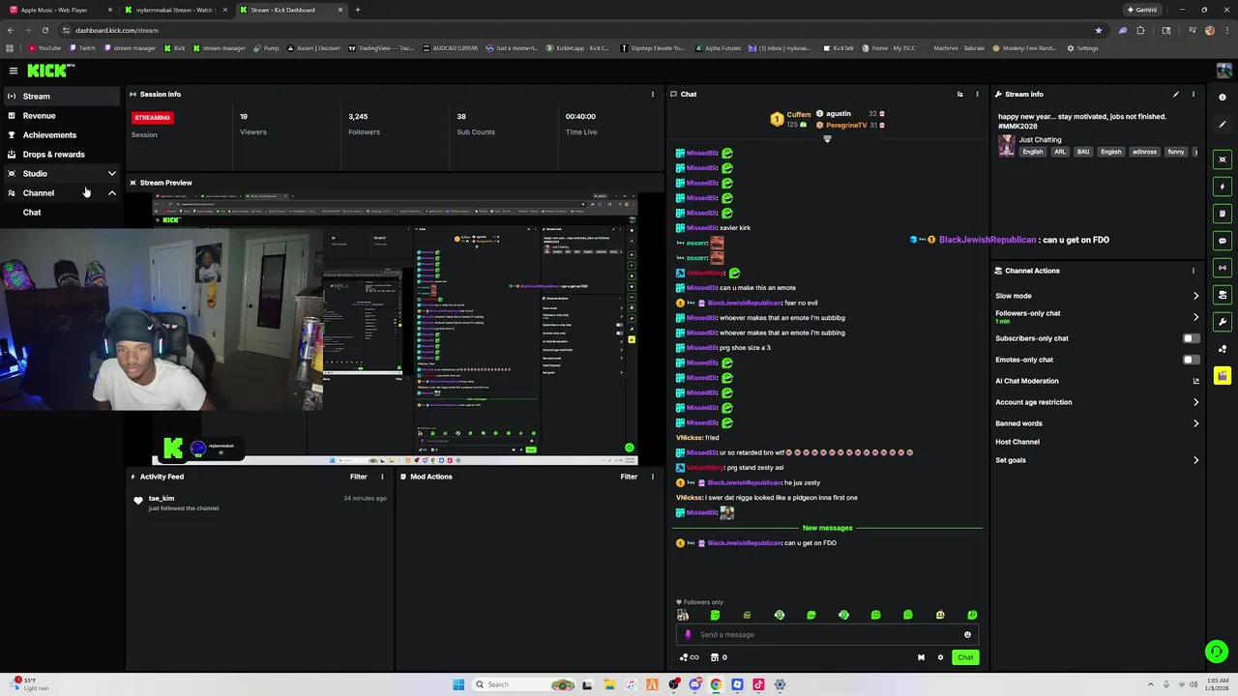Toggle the note widget icon in right sidebar
The height and width of the screenshot is (696, 1238).
click(x=1223, y=214)
